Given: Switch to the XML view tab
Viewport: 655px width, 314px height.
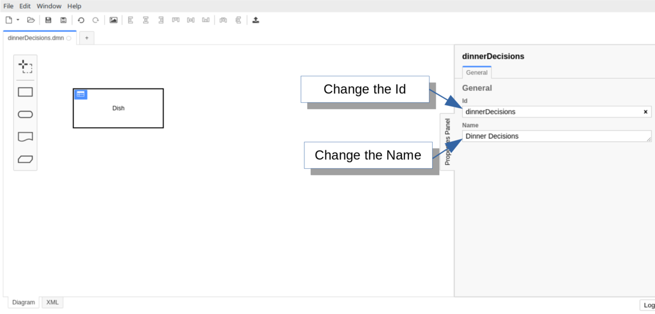Looking at the screenshot, I should tap(52, 302).
